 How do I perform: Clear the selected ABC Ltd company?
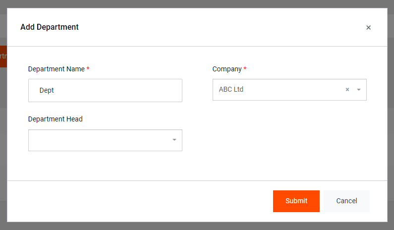[347, 90]
